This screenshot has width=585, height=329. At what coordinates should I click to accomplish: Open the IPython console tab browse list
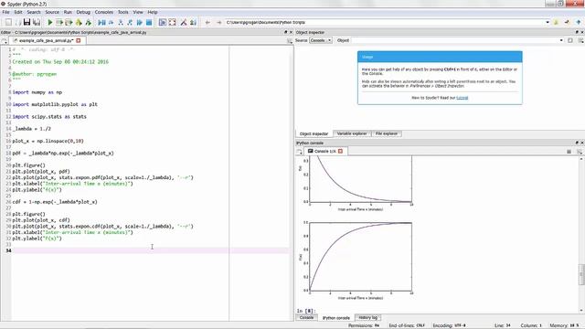coord(299,152)
